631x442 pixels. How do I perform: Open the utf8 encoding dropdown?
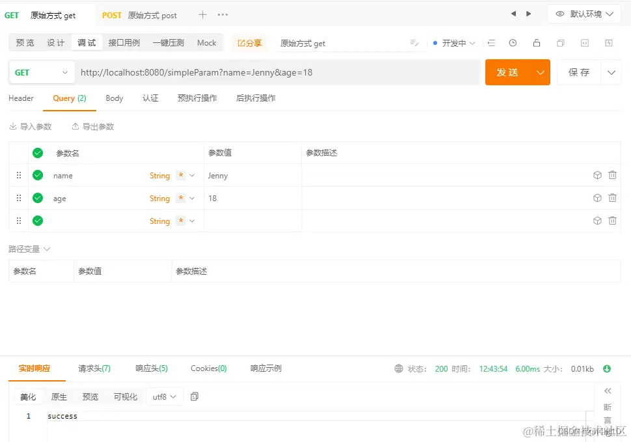(x=165, y=397)
